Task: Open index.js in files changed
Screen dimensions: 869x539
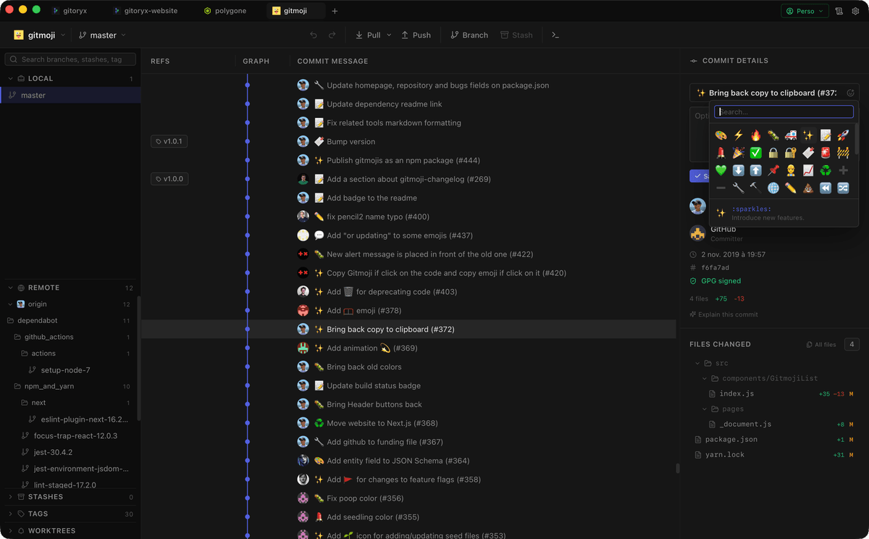Action: [x=736, y=394]
